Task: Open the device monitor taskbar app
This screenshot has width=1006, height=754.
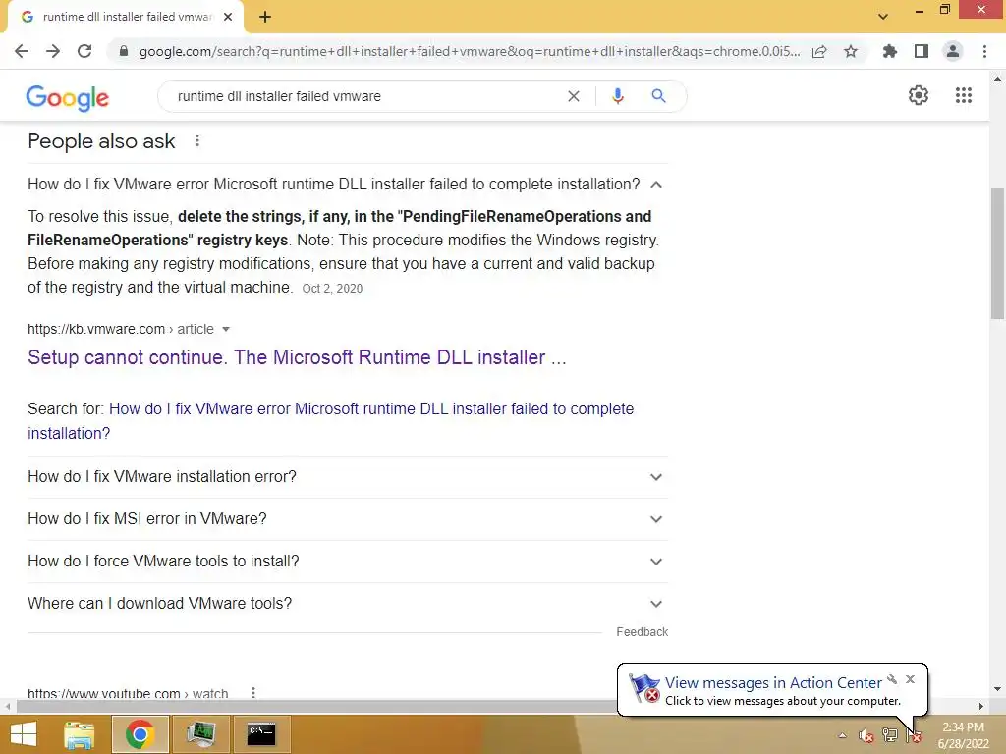Action: [x=200, y=734]
